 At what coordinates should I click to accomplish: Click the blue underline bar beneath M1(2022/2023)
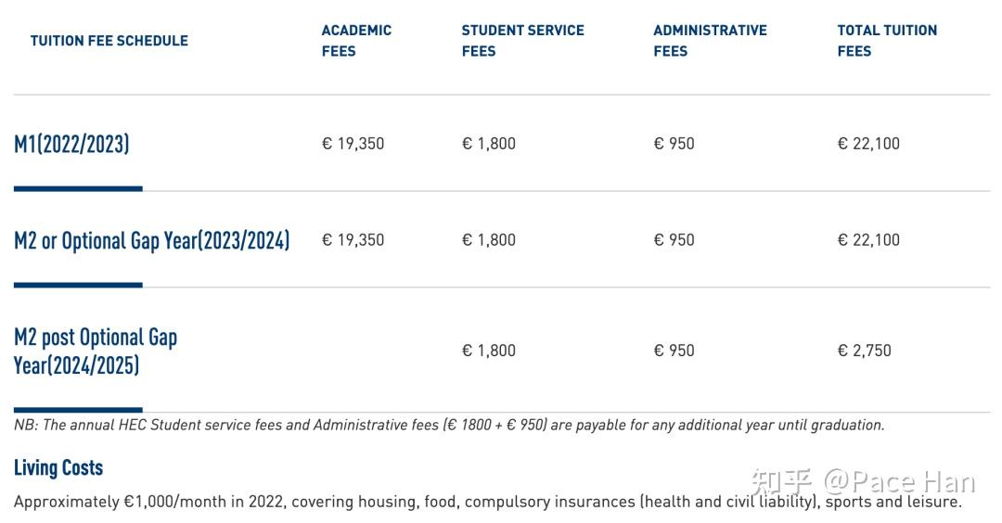point(78,188)
